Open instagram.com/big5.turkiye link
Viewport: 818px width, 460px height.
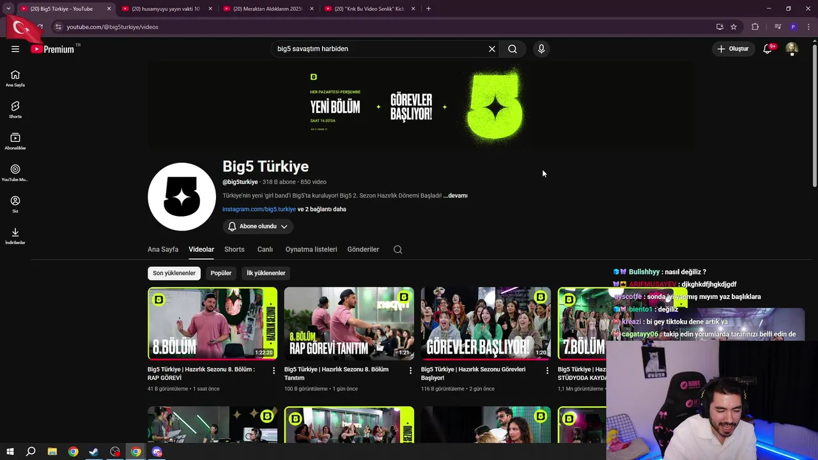259,209
